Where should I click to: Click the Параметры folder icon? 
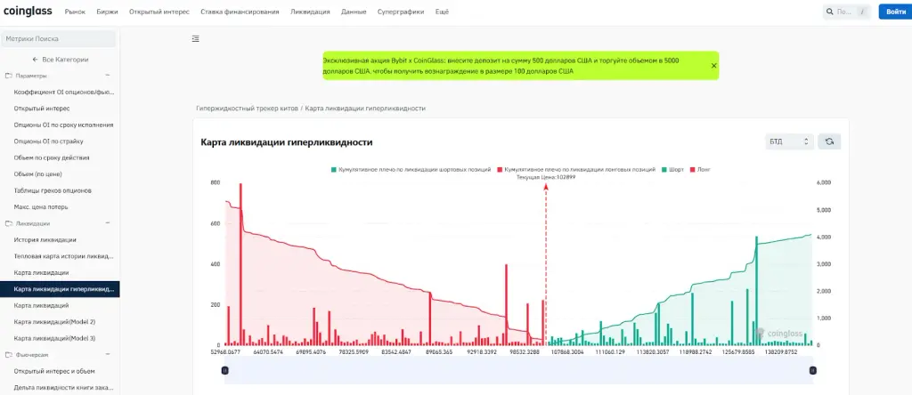(9, 76)
